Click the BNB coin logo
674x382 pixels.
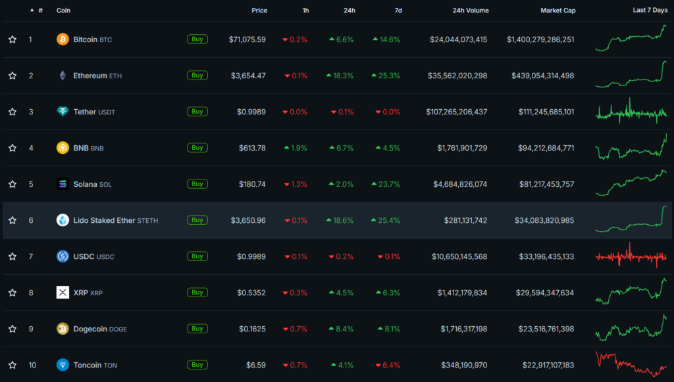63,147
